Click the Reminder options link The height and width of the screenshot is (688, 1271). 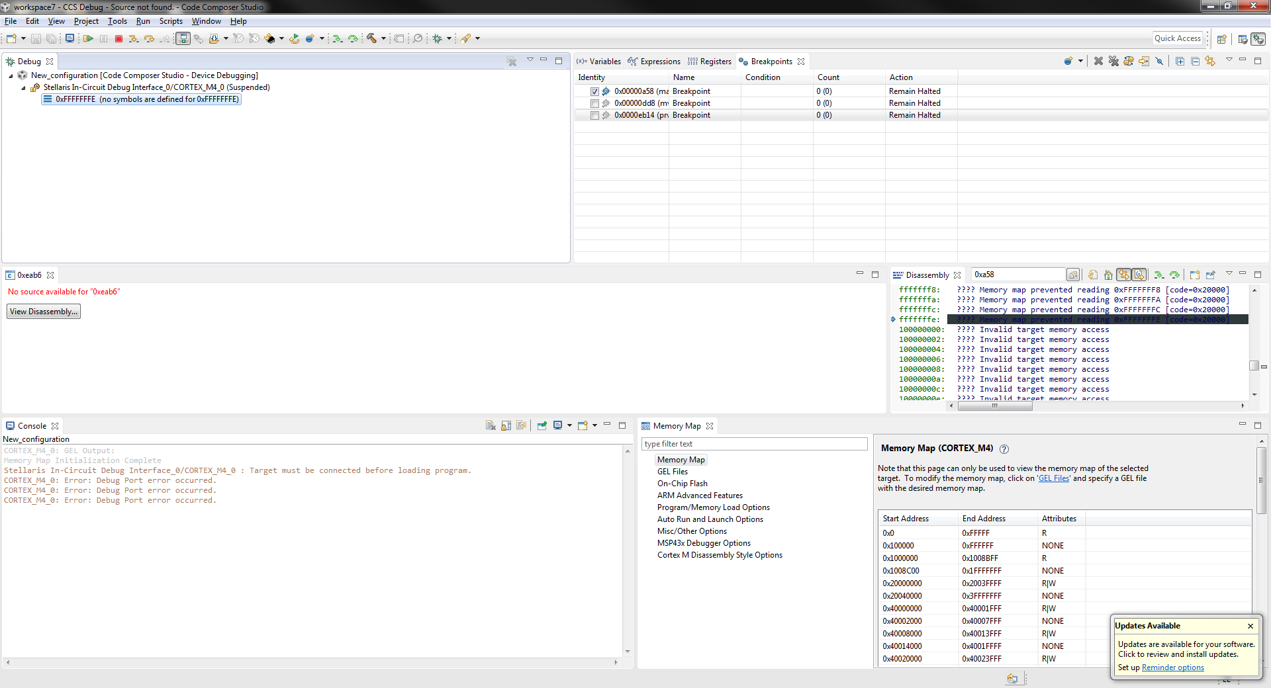coord(1173,667)
